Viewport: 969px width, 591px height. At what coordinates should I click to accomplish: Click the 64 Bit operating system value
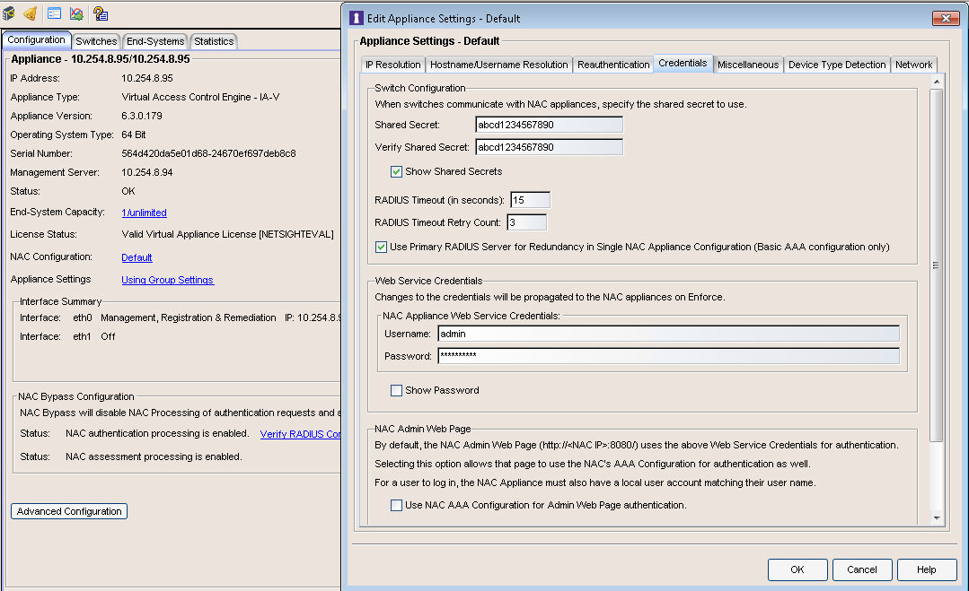coord(134,135)
